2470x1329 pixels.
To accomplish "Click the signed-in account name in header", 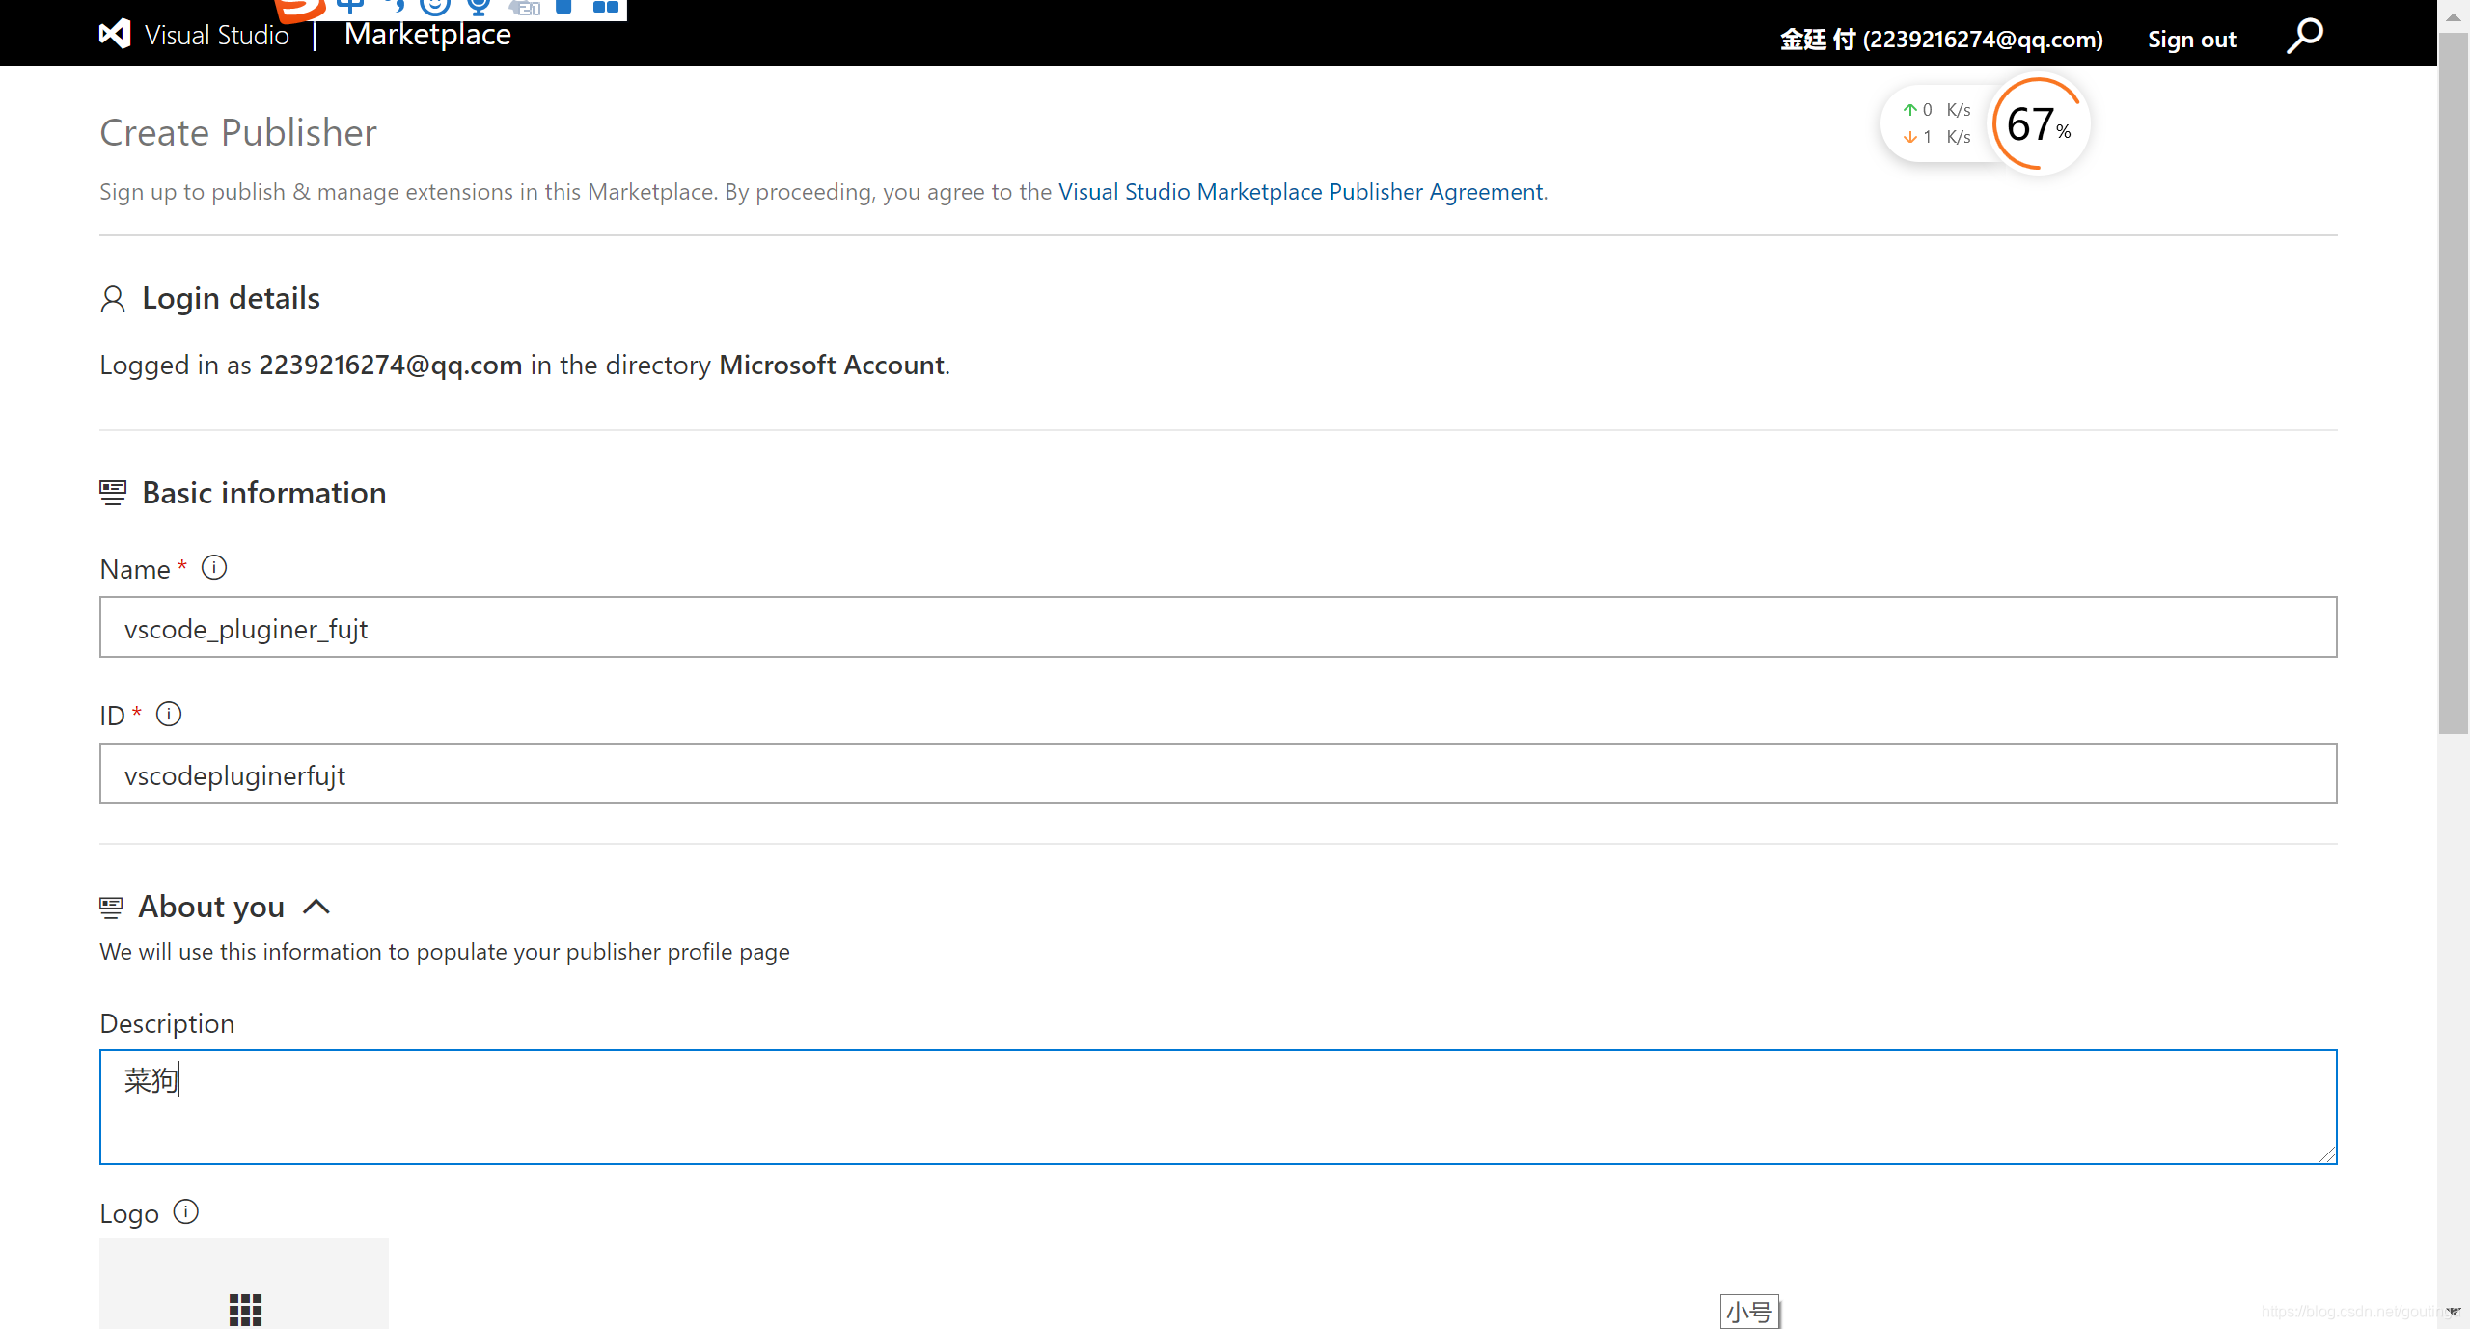I will coord(1940,40).
